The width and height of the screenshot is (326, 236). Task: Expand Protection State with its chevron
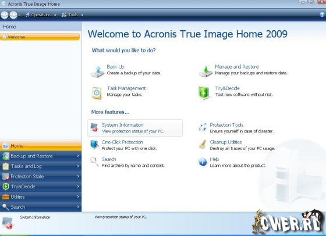(x=78, y=176)
